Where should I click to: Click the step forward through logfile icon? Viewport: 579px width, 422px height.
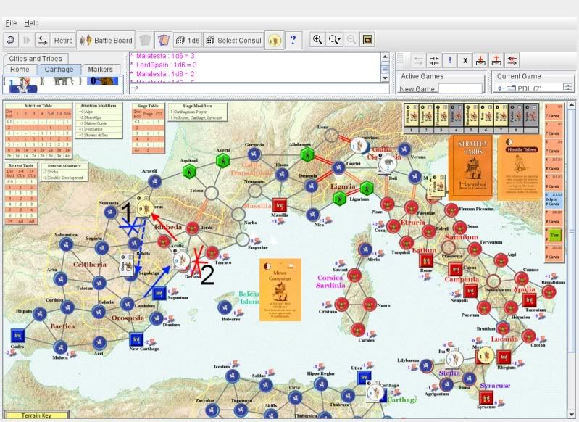(x=27, y=40)
